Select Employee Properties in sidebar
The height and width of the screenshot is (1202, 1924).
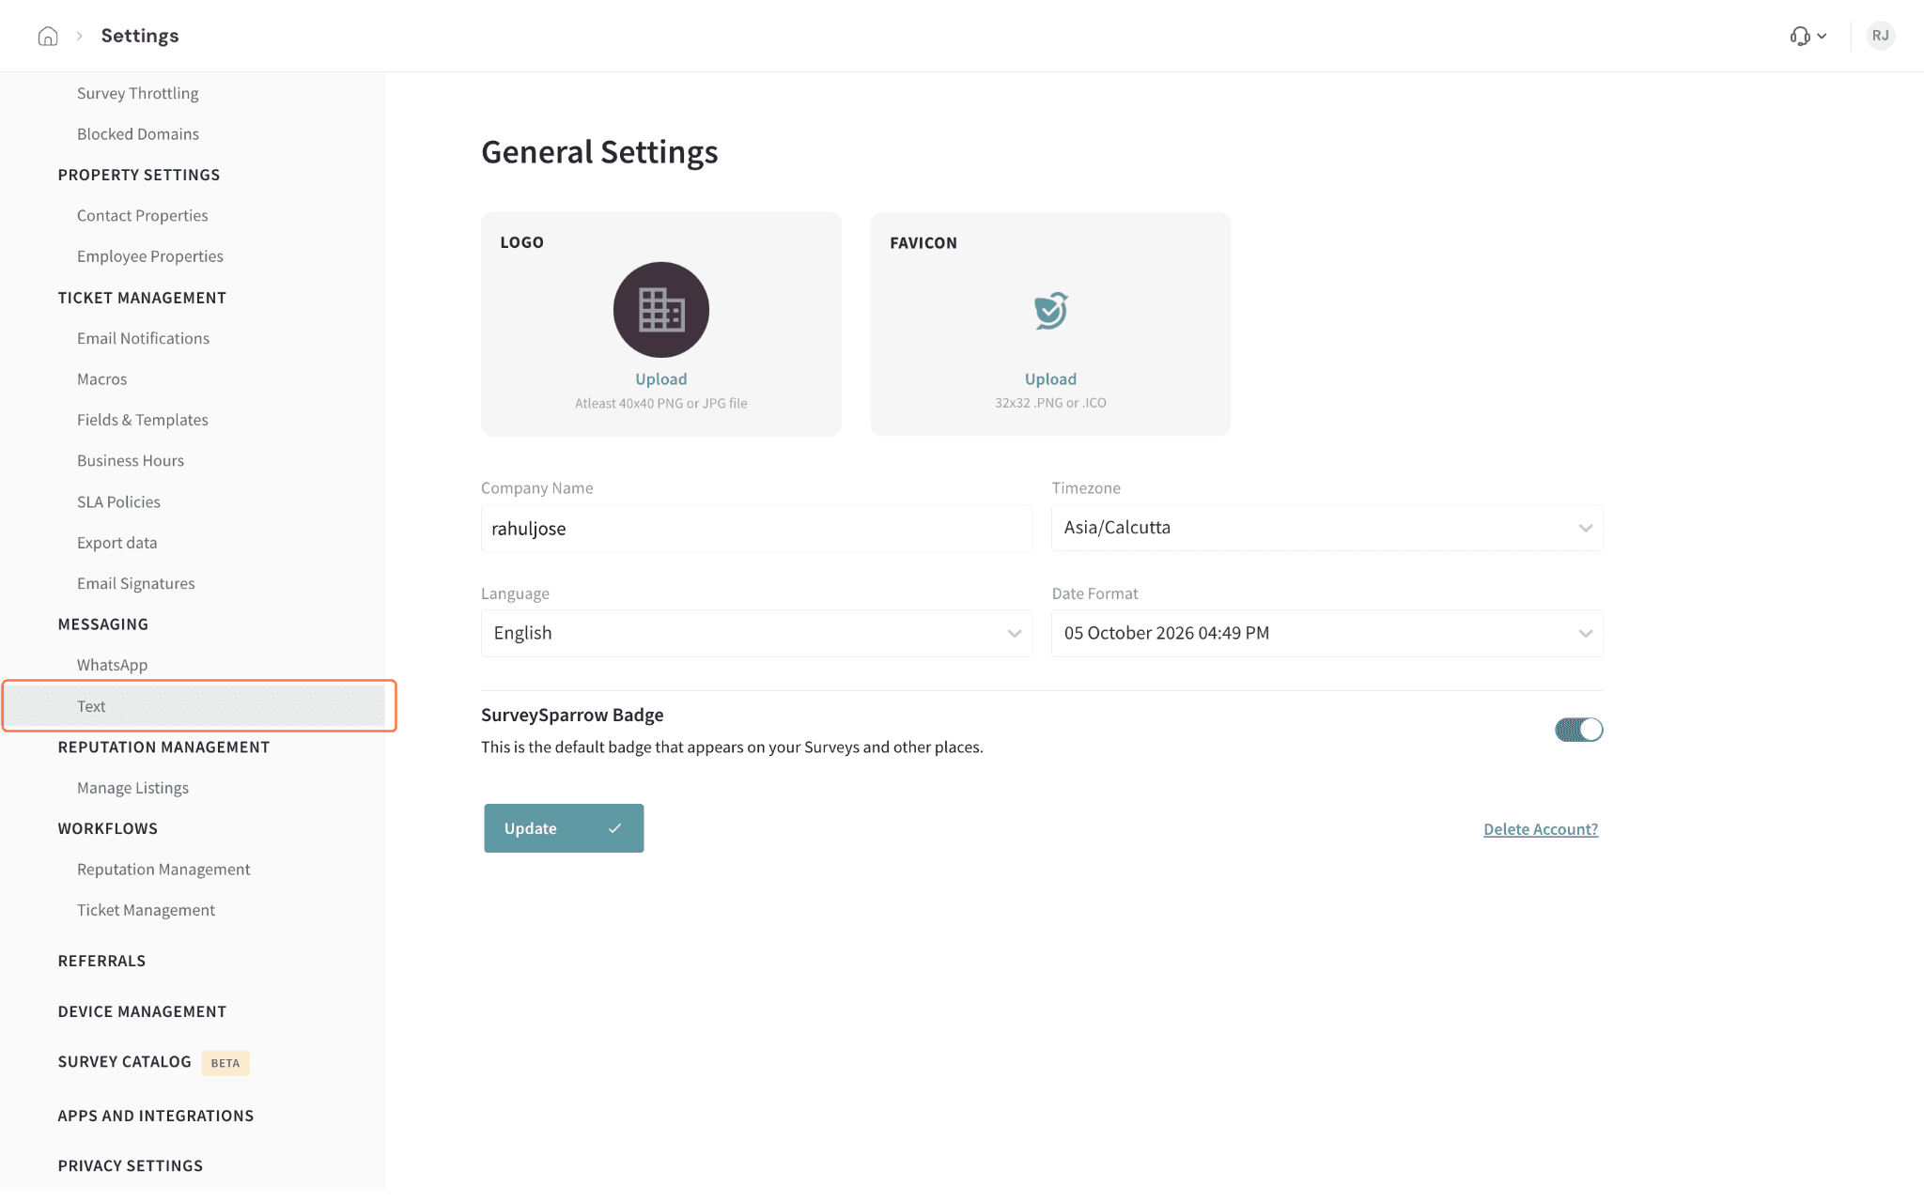pyautogui.click(x=150, y=256)
